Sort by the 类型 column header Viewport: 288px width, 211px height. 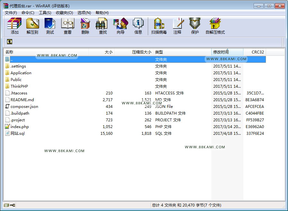(182, 52)
